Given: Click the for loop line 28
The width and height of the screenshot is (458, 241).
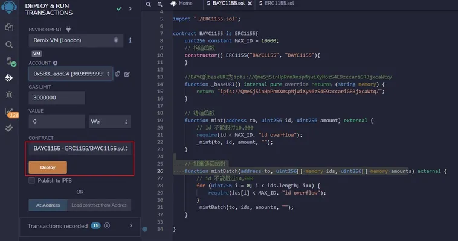Looking at the screenshot, I should 258,186.
